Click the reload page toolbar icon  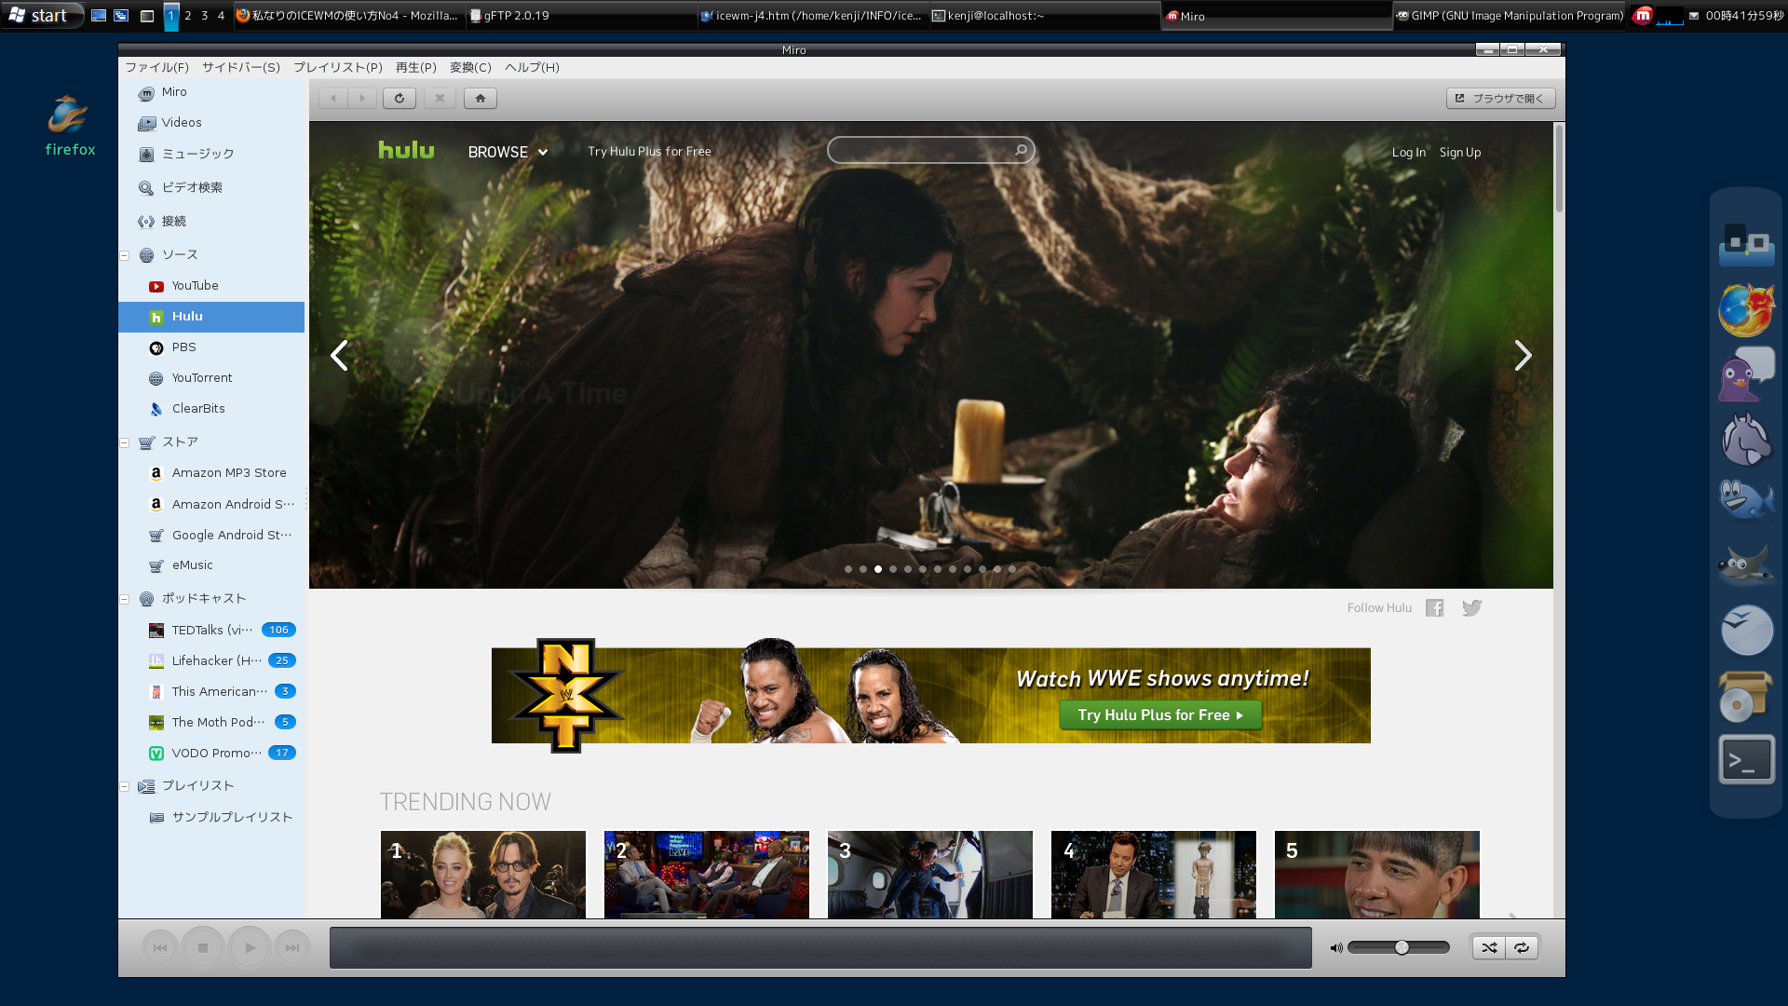coord(400,98)
